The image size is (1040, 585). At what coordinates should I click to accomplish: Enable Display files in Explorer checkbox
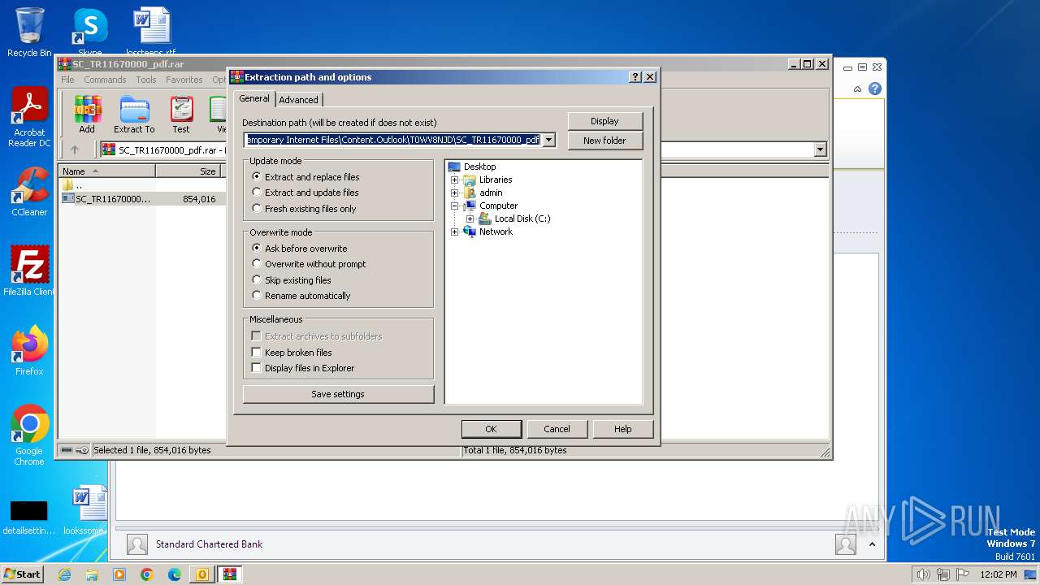257,368
